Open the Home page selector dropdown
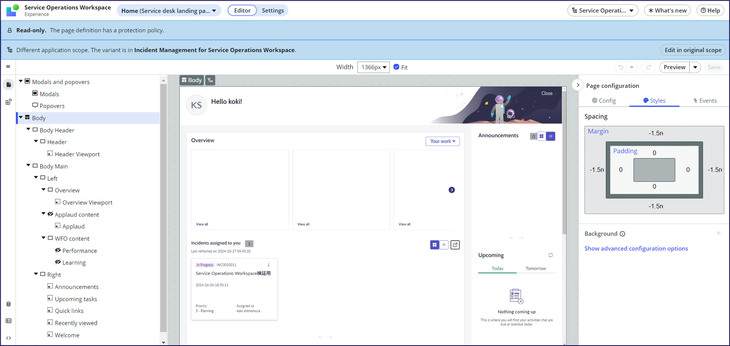 pyautogui.click(x=169, y=11)
